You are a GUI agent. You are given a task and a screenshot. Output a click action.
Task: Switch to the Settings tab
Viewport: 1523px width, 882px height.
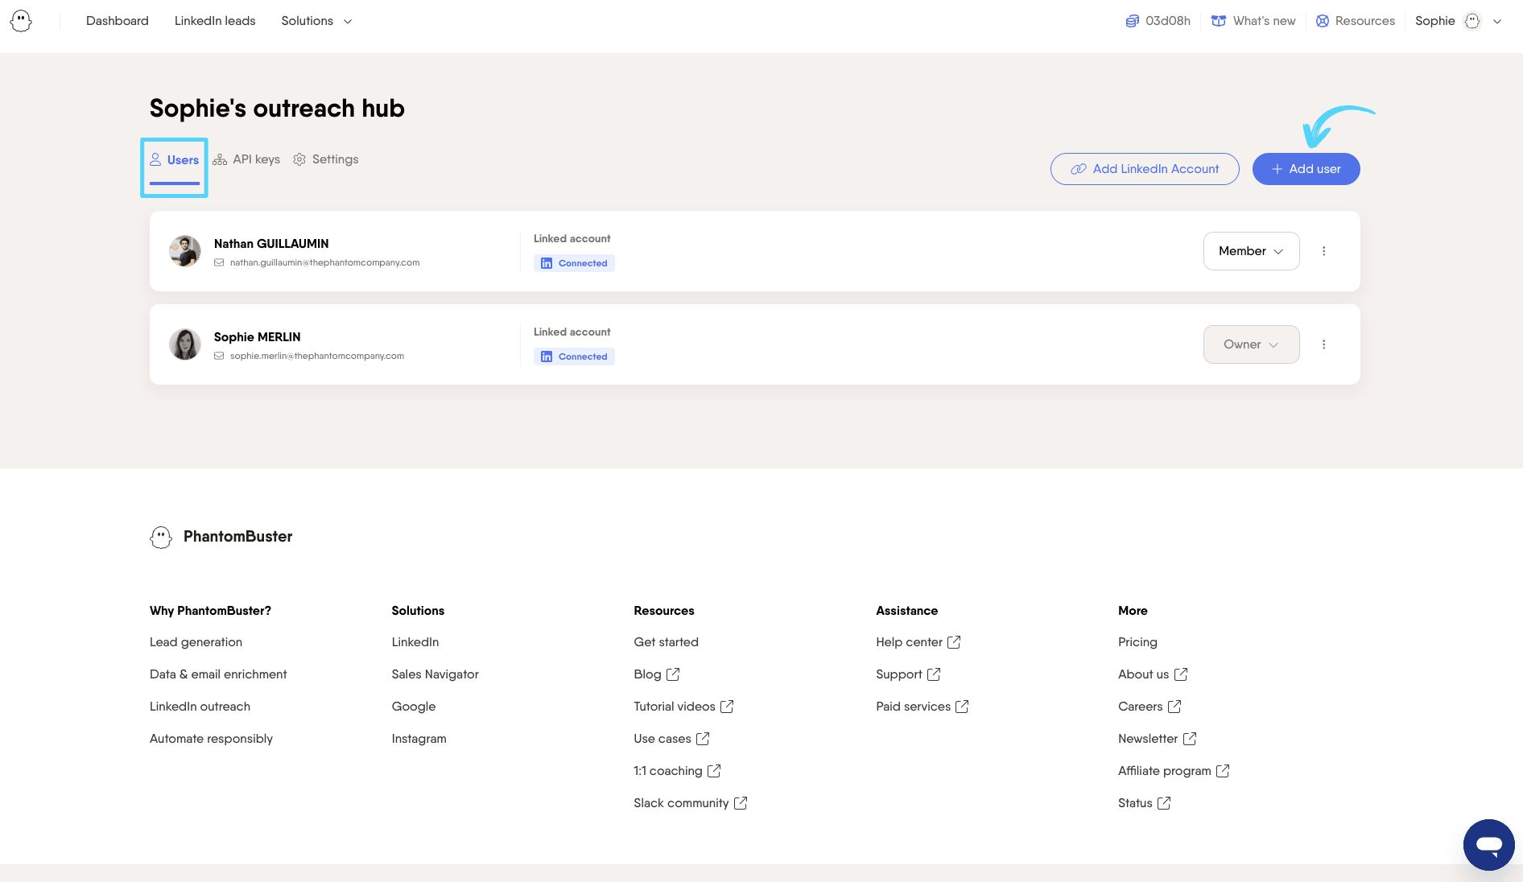[x=326, y=159]
